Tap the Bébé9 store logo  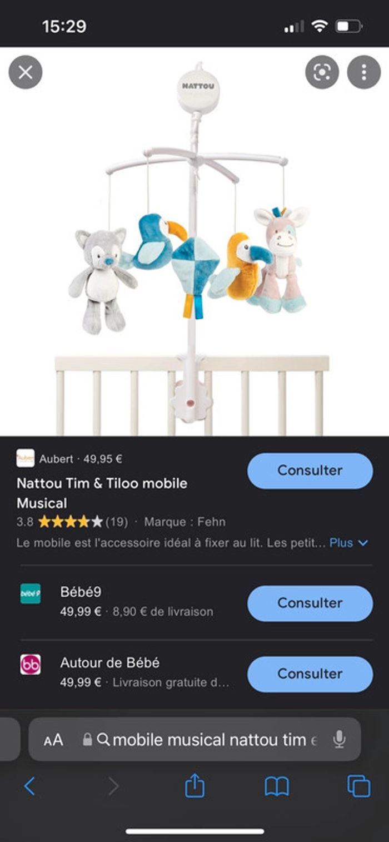pos(31,593)
